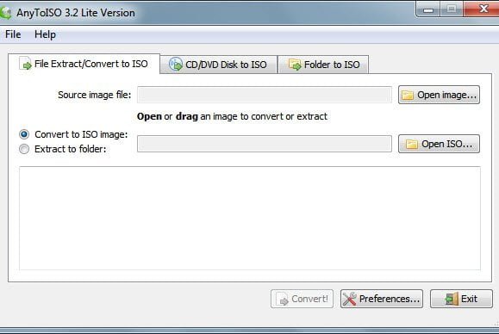Click the folder icon in Open image button
Viewport: 499px width, 334px height.
point(408,95)
